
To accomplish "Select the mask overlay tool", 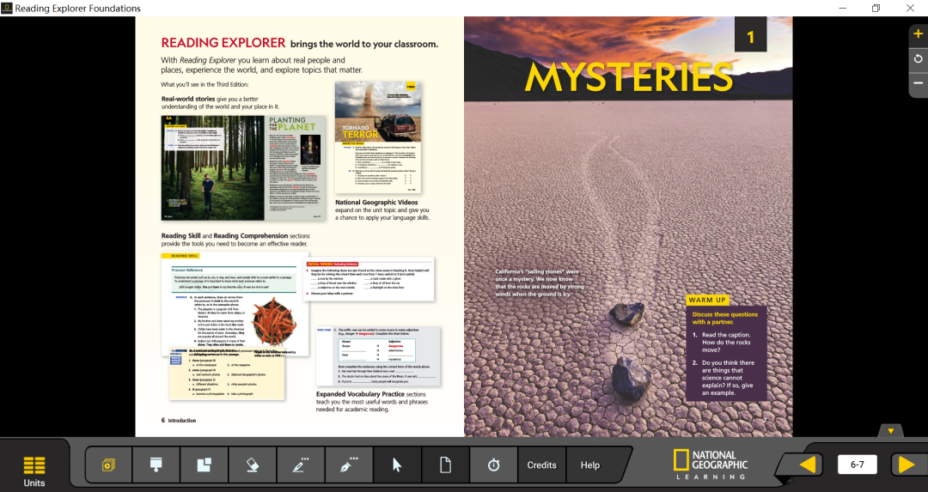I will click(205, 465).
